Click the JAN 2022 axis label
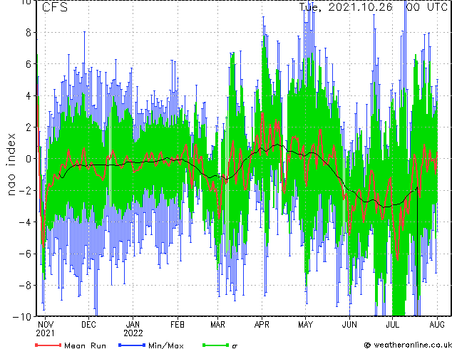 tap(133, 329)
